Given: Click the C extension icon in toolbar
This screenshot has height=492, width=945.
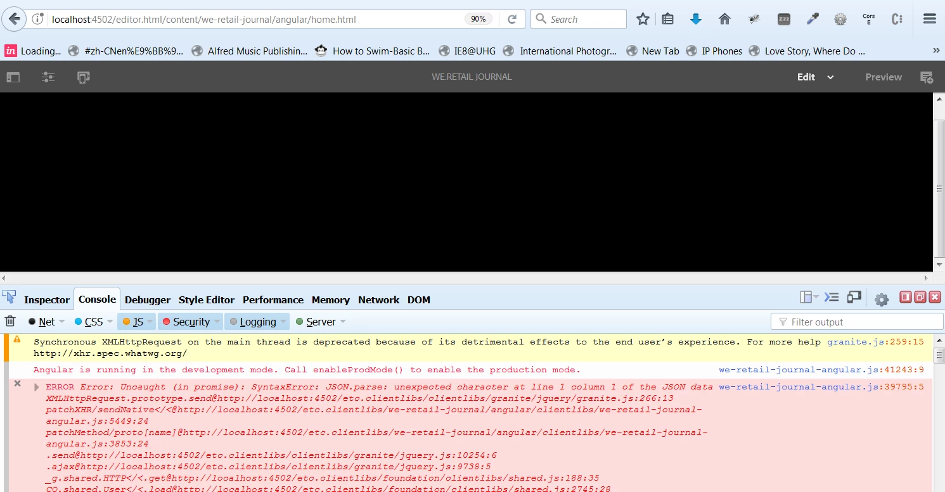Looking at the screenshot, I should pyautogui.click(x=897, y=19).
